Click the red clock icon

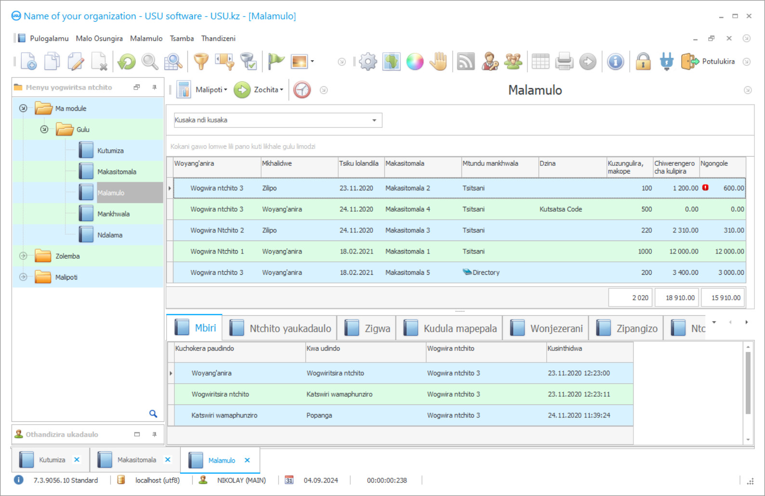click(x=302, y=90)
